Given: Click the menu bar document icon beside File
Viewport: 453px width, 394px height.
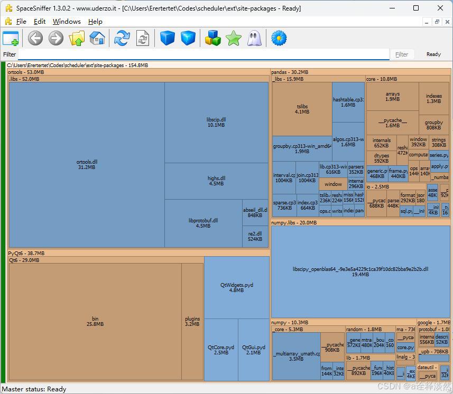Looking at the screenshot, I should pyautogui.click(x=8, y=21).
